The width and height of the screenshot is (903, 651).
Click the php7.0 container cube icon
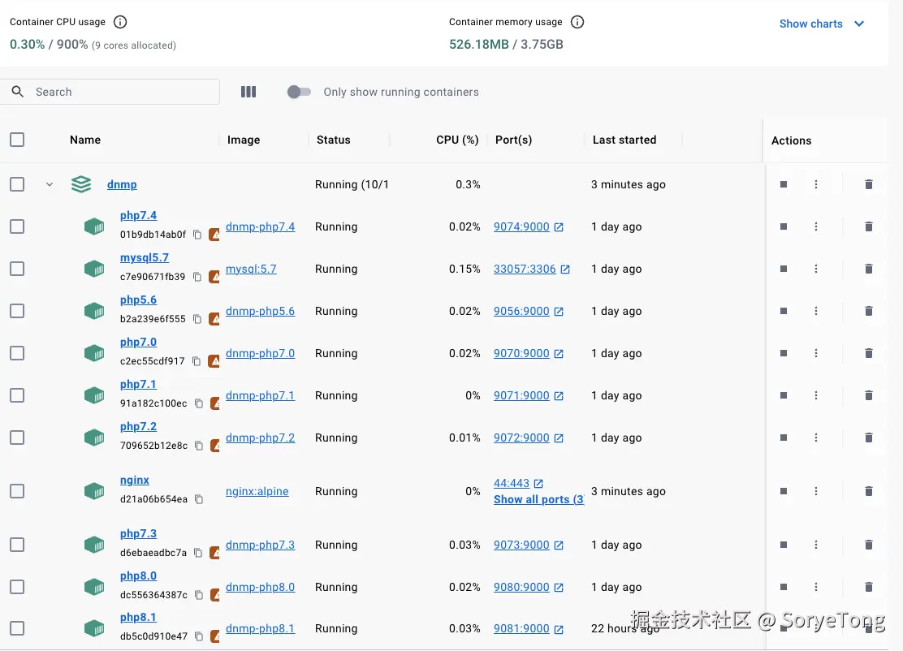pyautogui.click(x=94, y=353)
